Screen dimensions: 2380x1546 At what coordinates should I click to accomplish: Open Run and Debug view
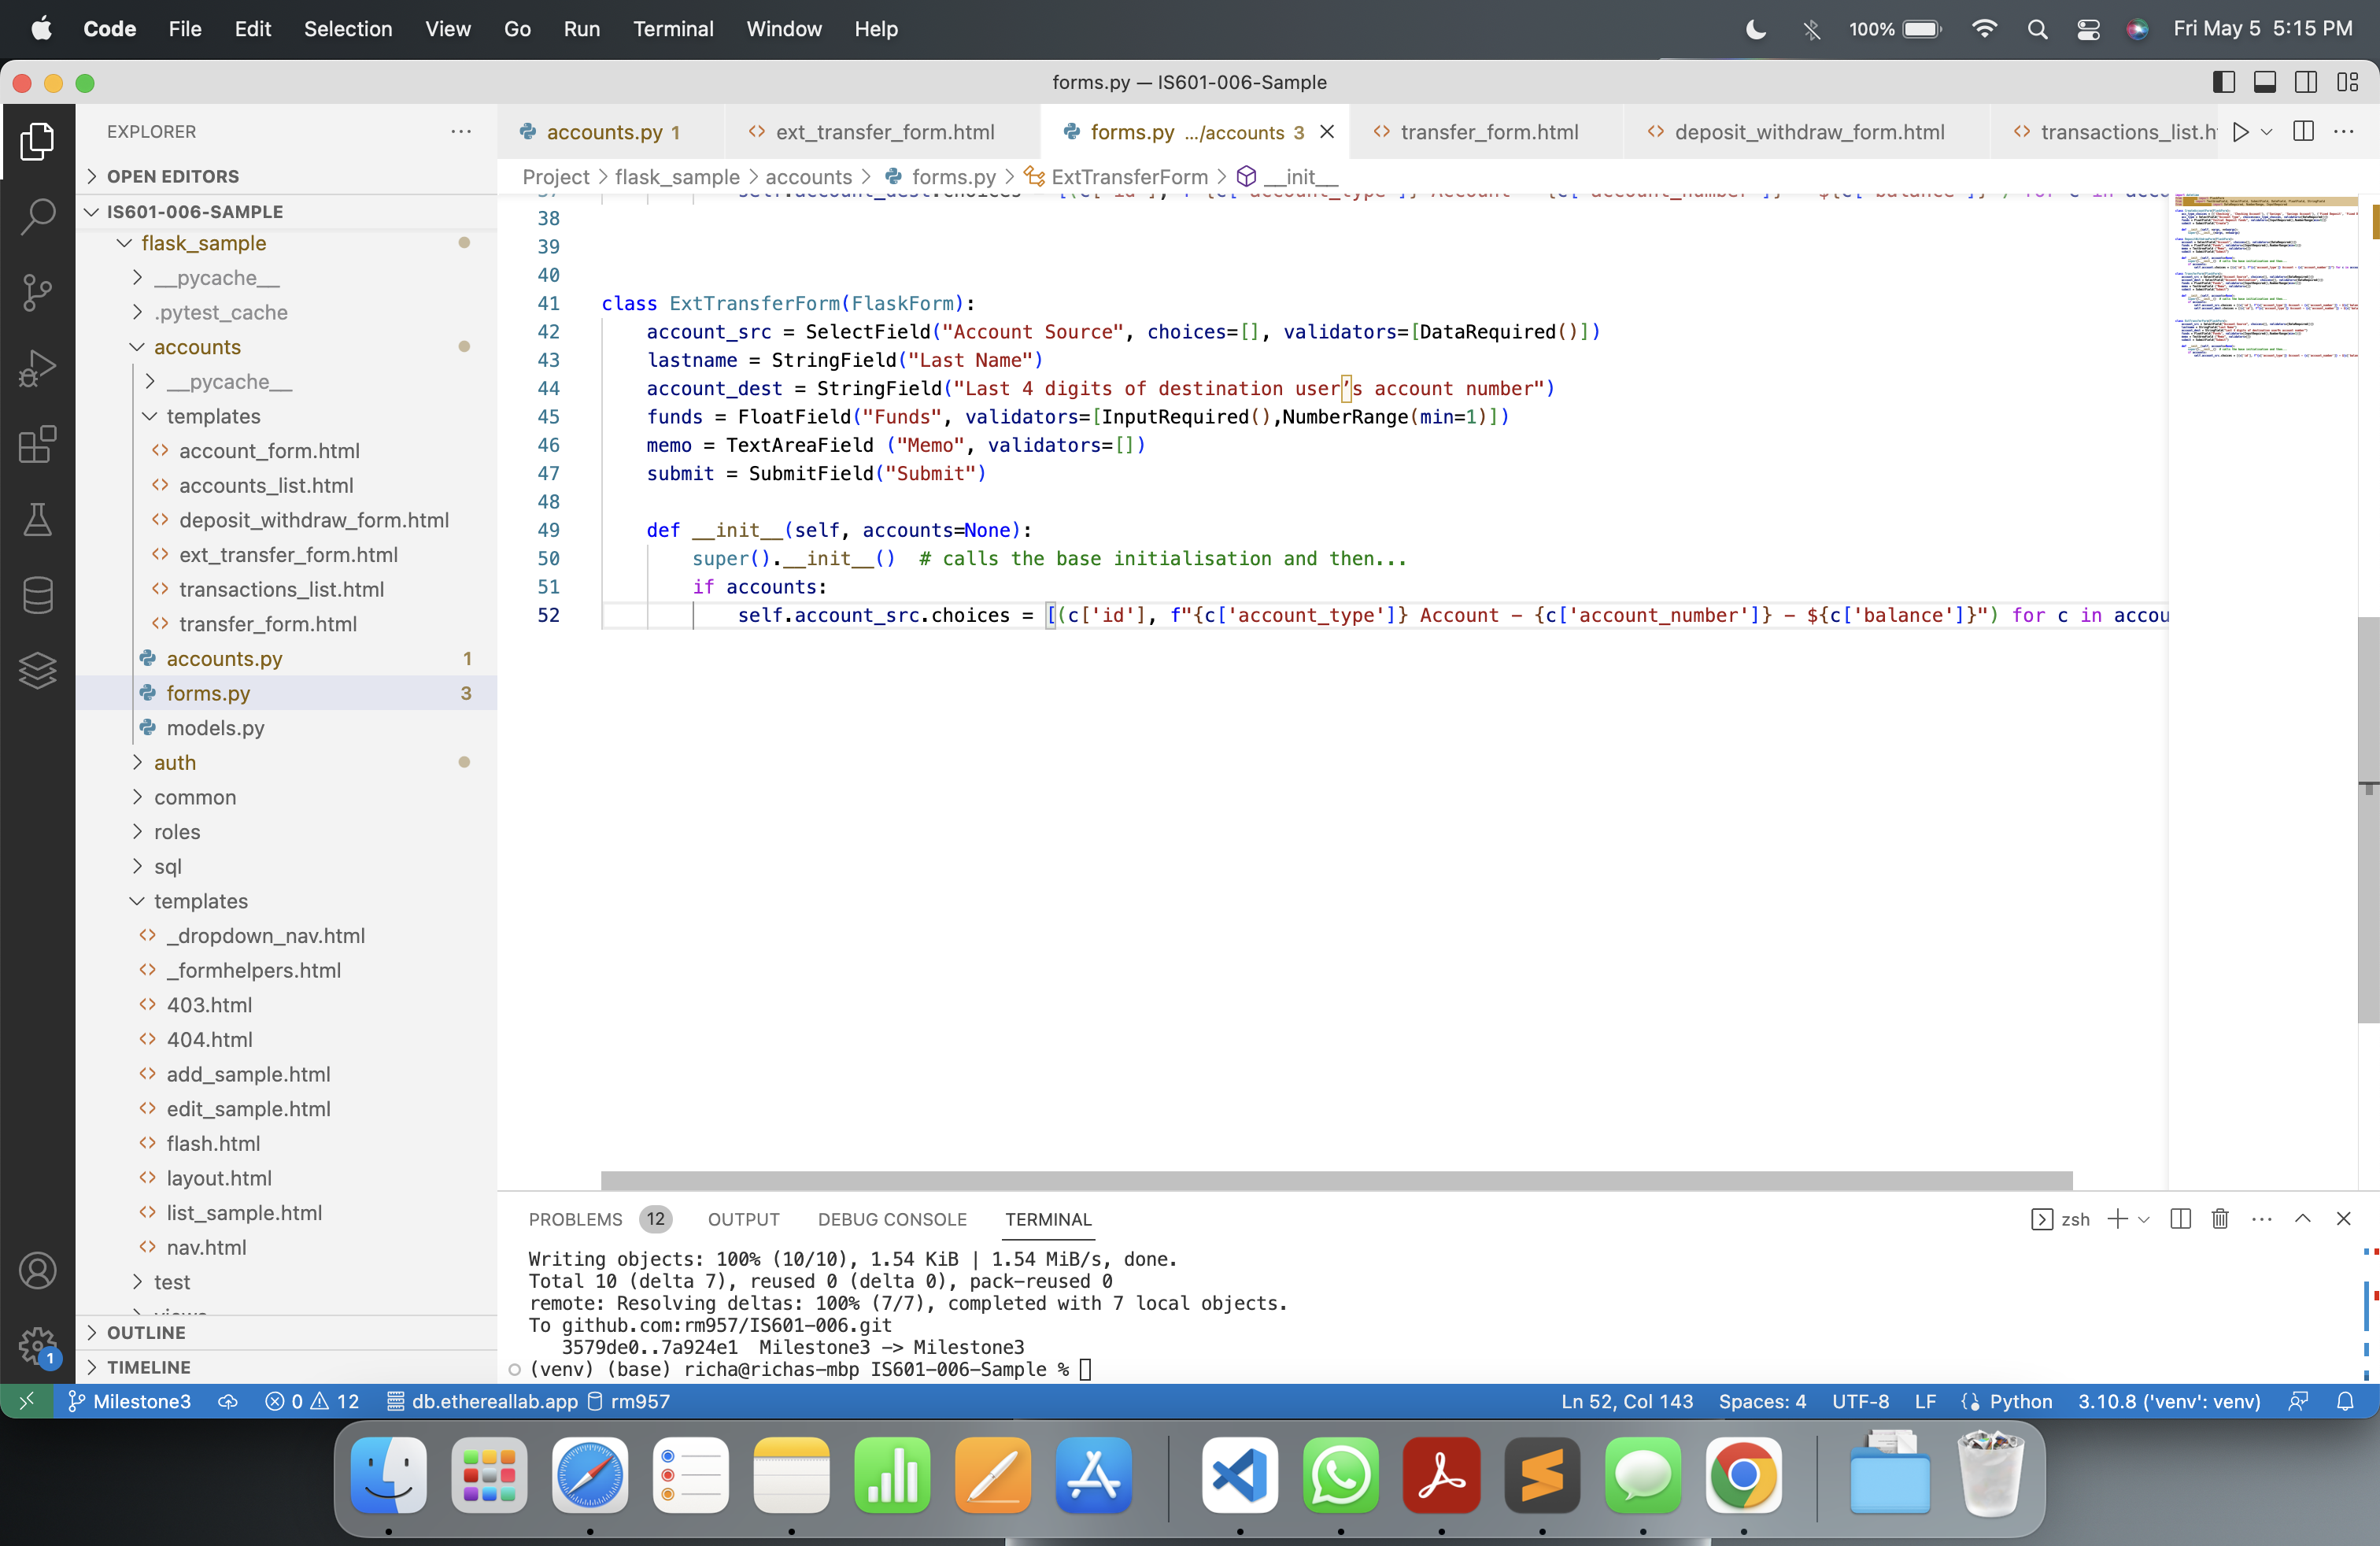(x=37, y=368)
